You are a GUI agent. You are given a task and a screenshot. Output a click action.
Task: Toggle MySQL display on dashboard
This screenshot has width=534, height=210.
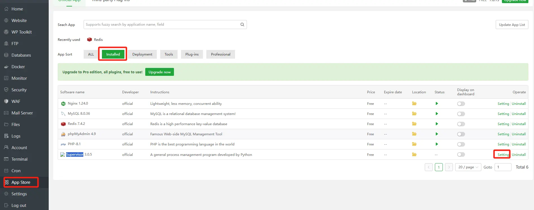click(x=461, y=114)
